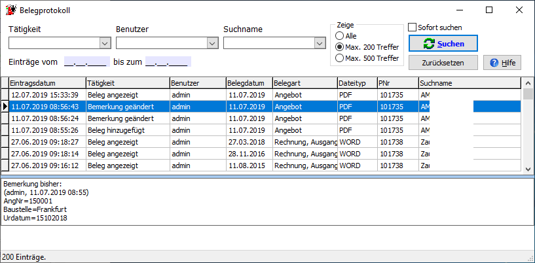The height and width of the screenshot is (263, 535).
Task: Click the Belegart column header
Action: point(304,83)
